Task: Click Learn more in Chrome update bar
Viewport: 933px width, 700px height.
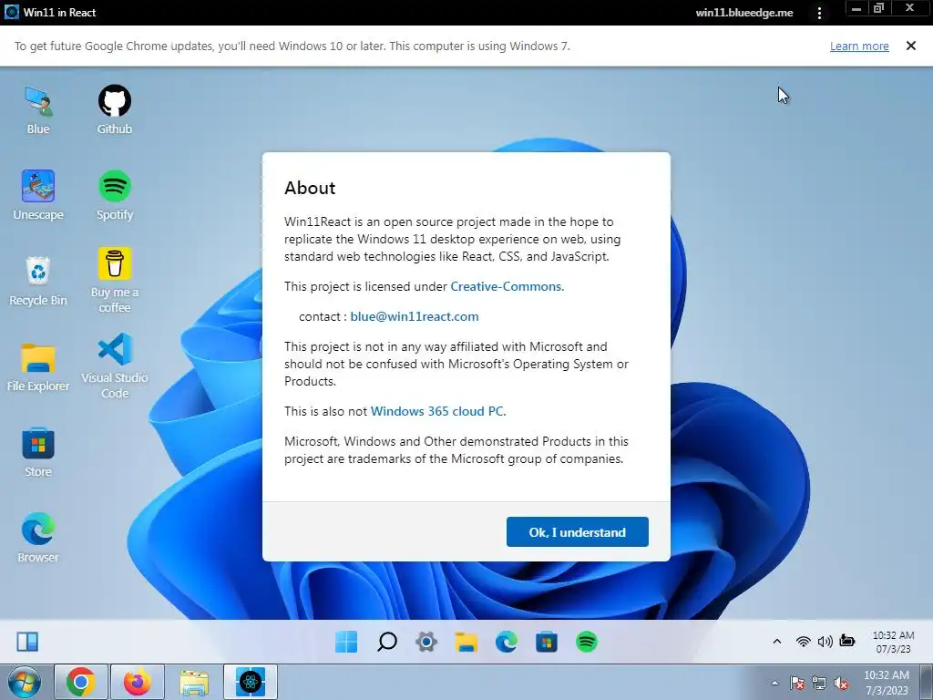Action: pyautogui.click(x=859, y=46)
